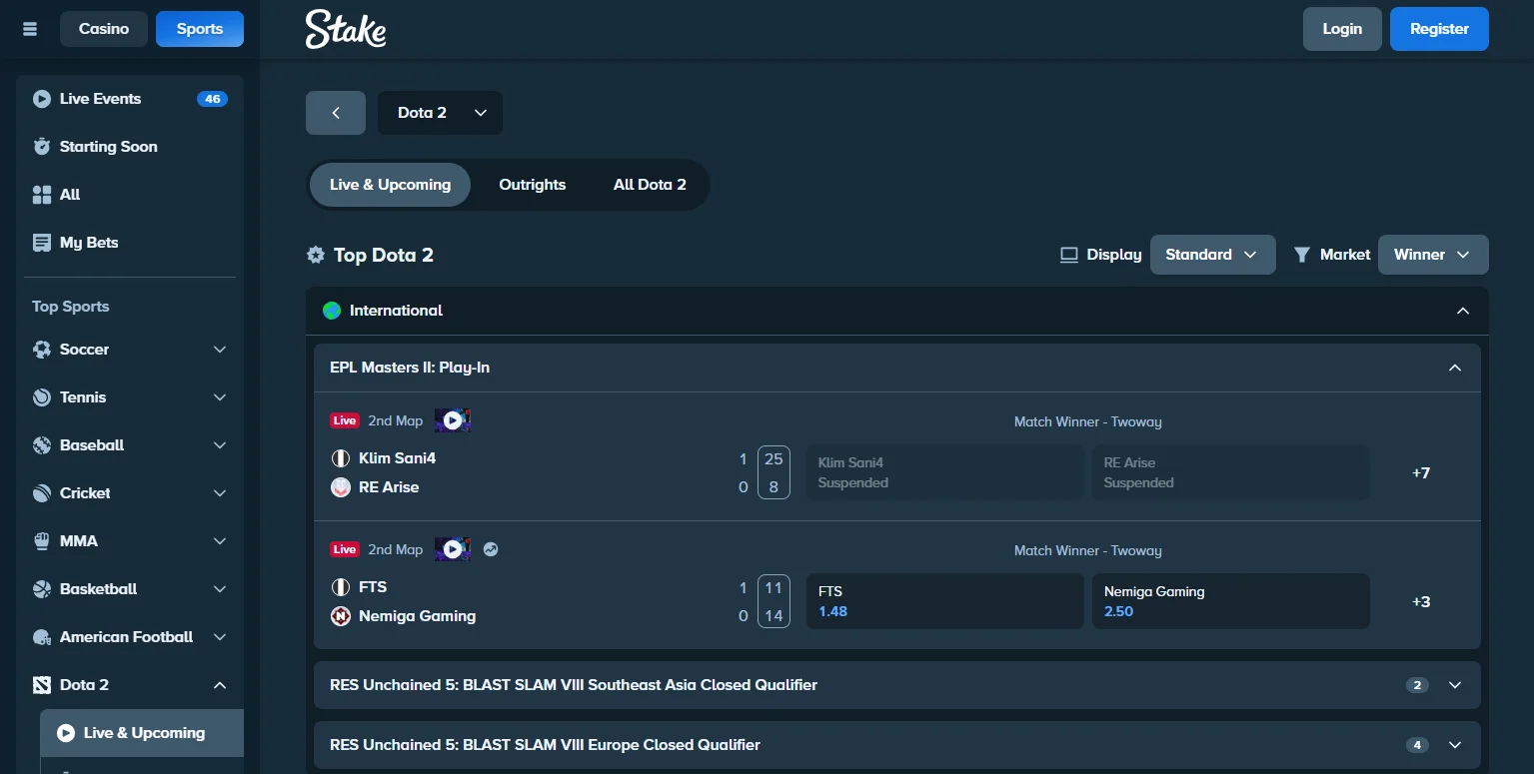
Task: Switch to the Sports tab
Action: (x=200, y=29)
